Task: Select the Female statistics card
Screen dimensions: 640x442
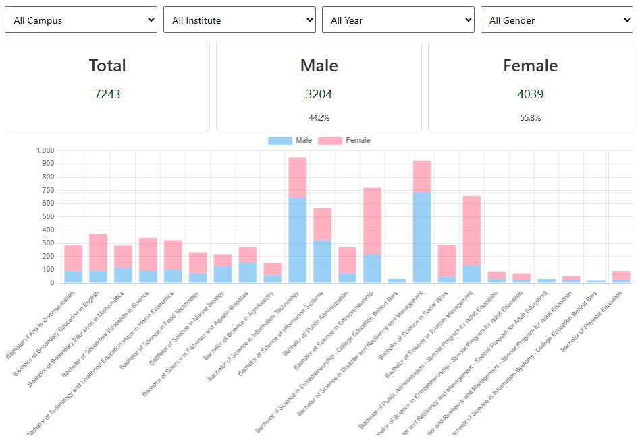Action: click(530, 86)
